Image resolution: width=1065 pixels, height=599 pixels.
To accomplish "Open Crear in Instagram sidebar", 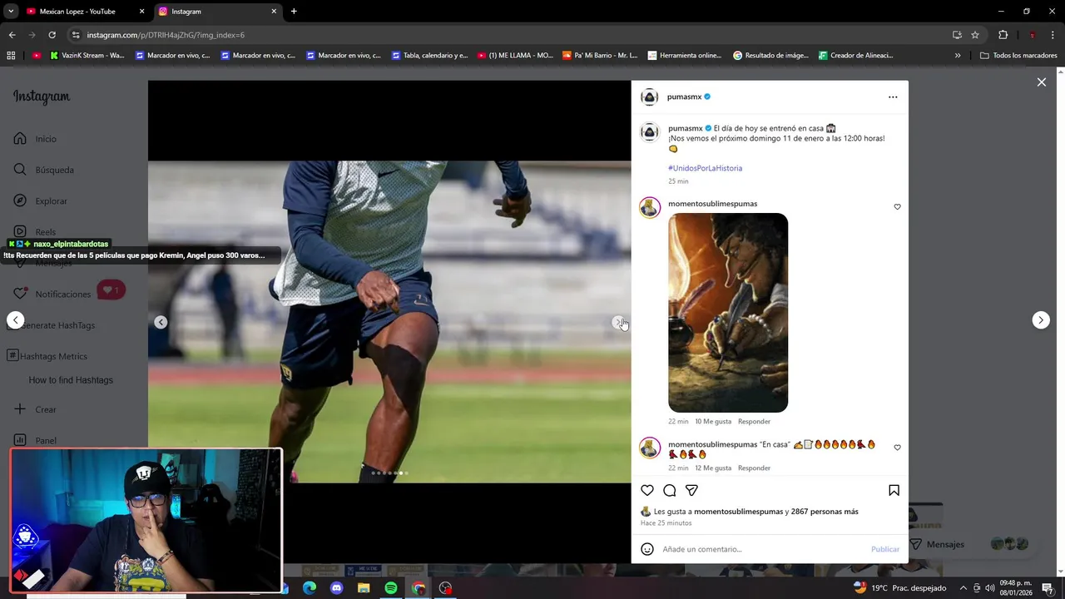I will (35, 409).
